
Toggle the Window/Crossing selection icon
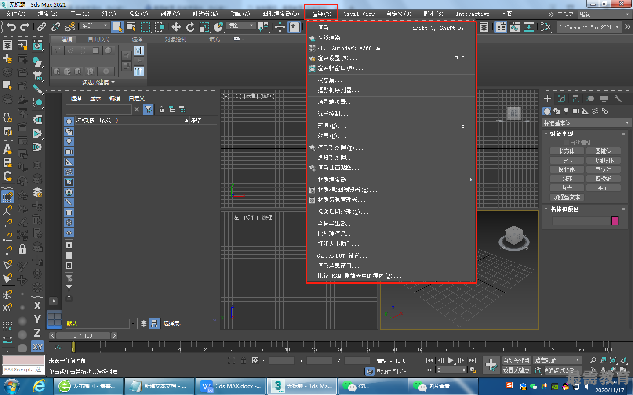click(160, 27)
